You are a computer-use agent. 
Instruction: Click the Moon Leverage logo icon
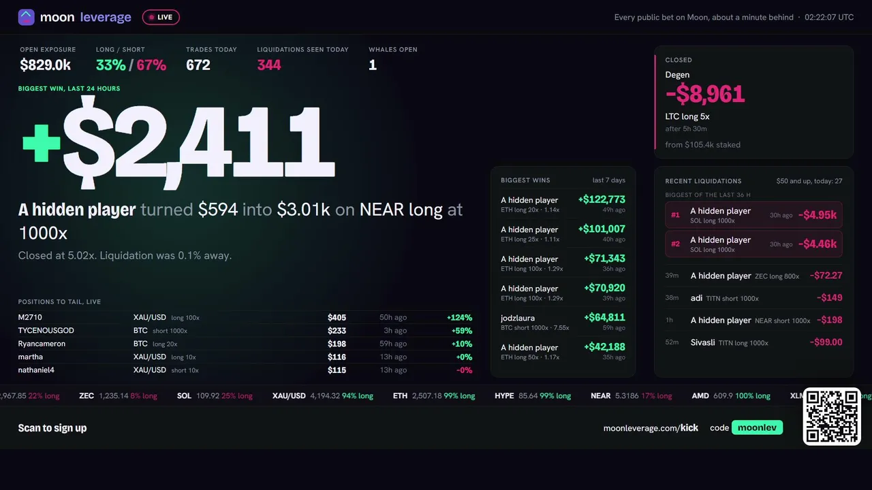[x=26, y=17]
